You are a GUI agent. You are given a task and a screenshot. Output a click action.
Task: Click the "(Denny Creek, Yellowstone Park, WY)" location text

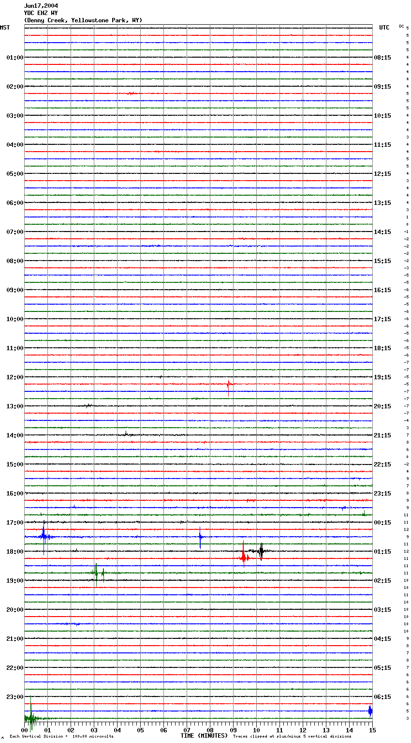(x=83, y=20)
